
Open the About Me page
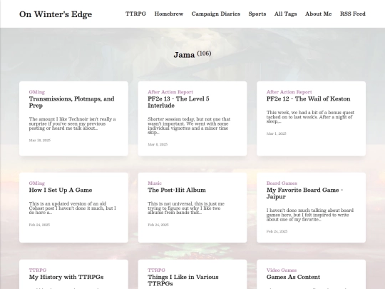pos(318,14)
